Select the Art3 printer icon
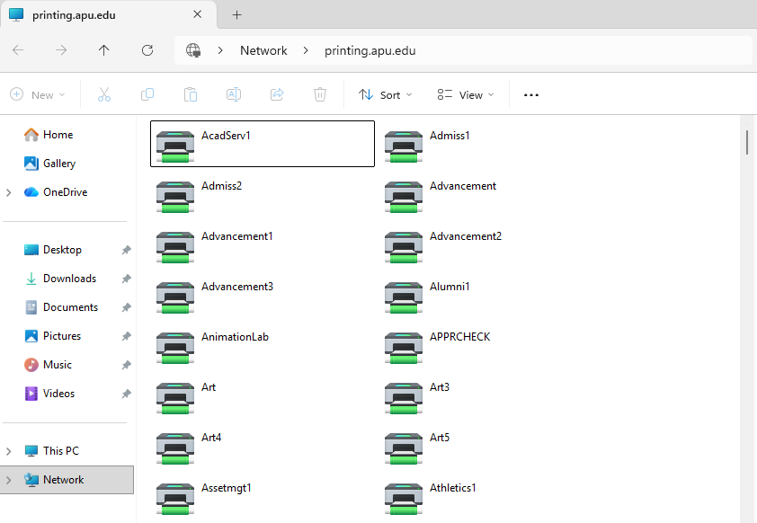The image size is (757, 523). pyautogui.click(x=404, y=398)
